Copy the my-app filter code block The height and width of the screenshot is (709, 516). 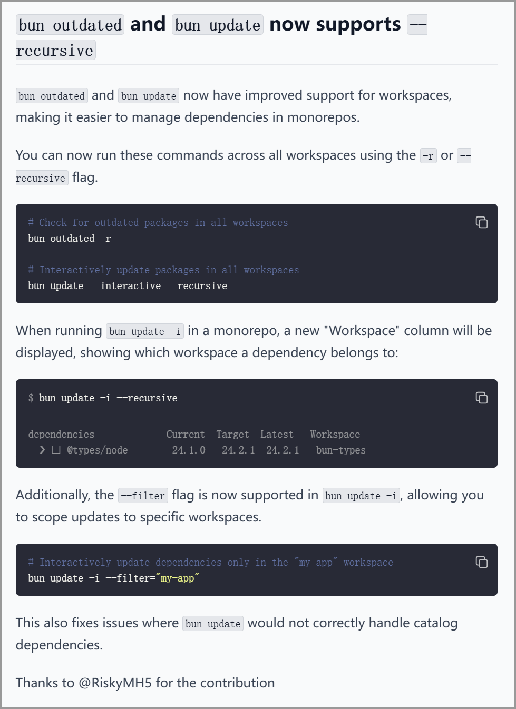tap(482, 562)
